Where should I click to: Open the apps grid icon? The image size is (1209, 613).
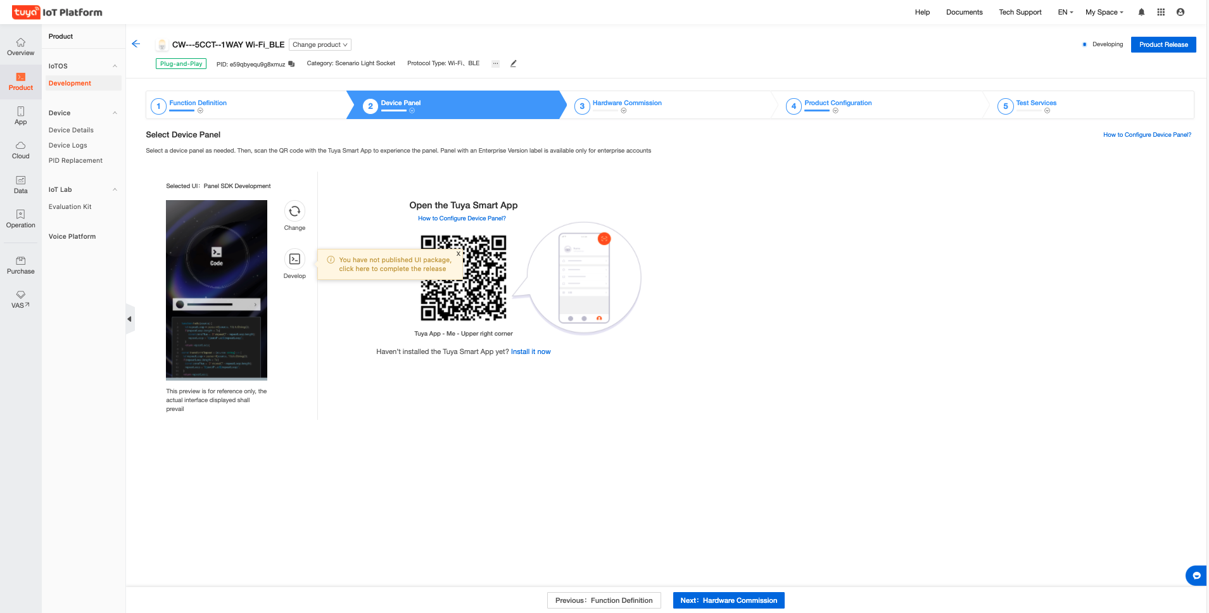(x=1161, y=12)
